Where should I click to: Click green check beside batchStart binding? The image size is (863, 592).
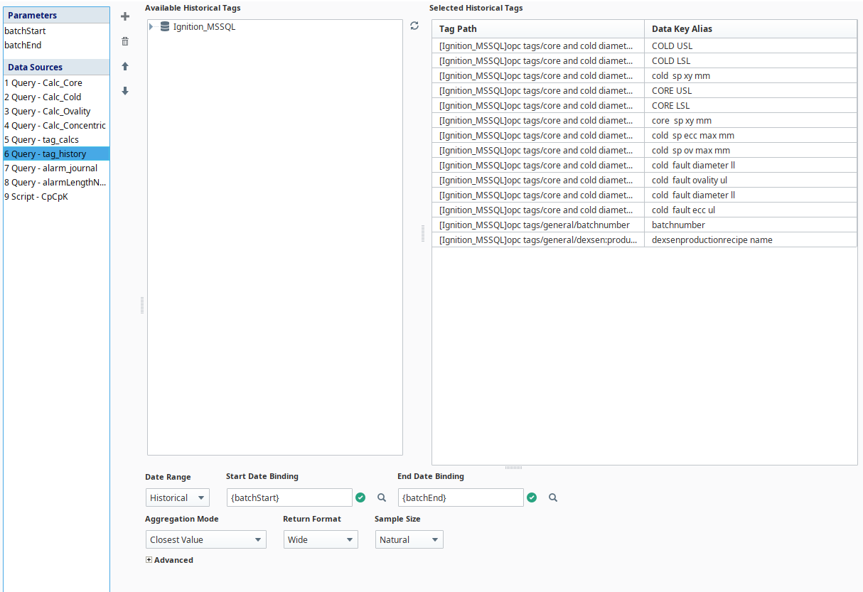[x=360, y=497]
